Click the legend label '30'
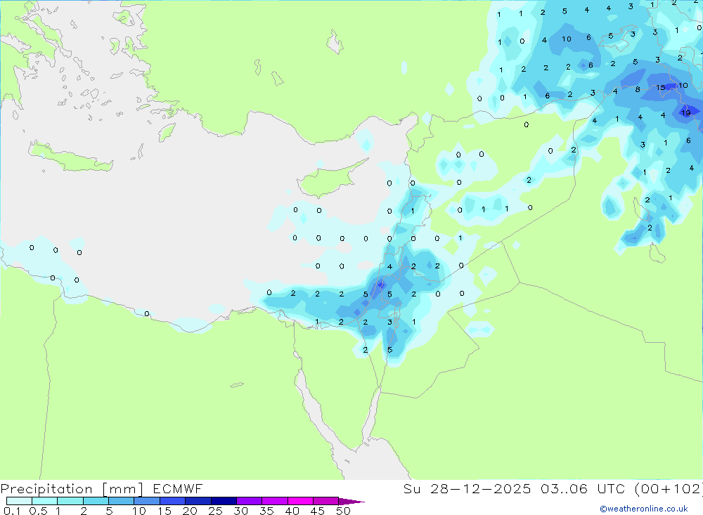703x515 pixels. click(x=240, y=511)
